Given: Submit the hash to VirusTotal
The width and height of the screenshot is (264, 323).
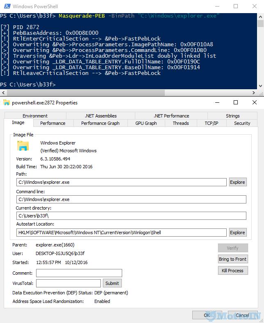Looking at the screenshot, I should click(112, 283).
